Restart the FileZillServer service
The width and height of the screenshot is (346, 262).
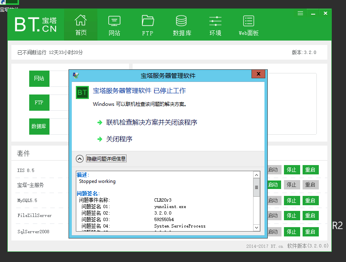(x=310, y=216)
